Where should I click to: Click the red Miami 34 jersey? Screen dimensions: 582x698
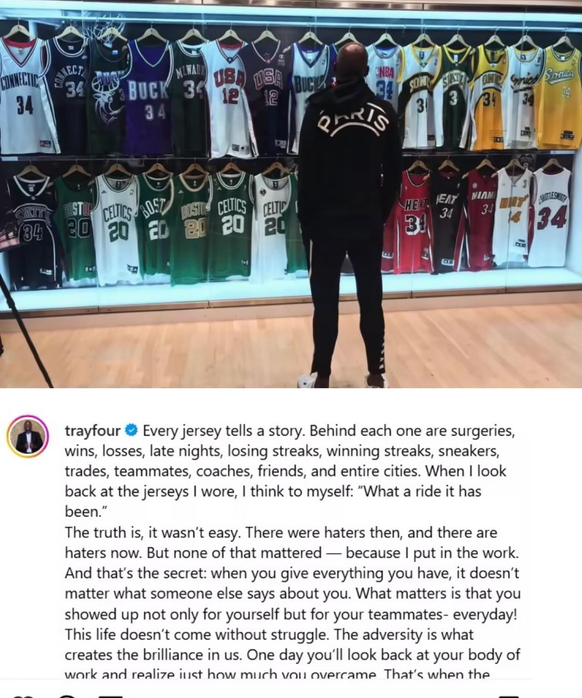pos(482,218)
